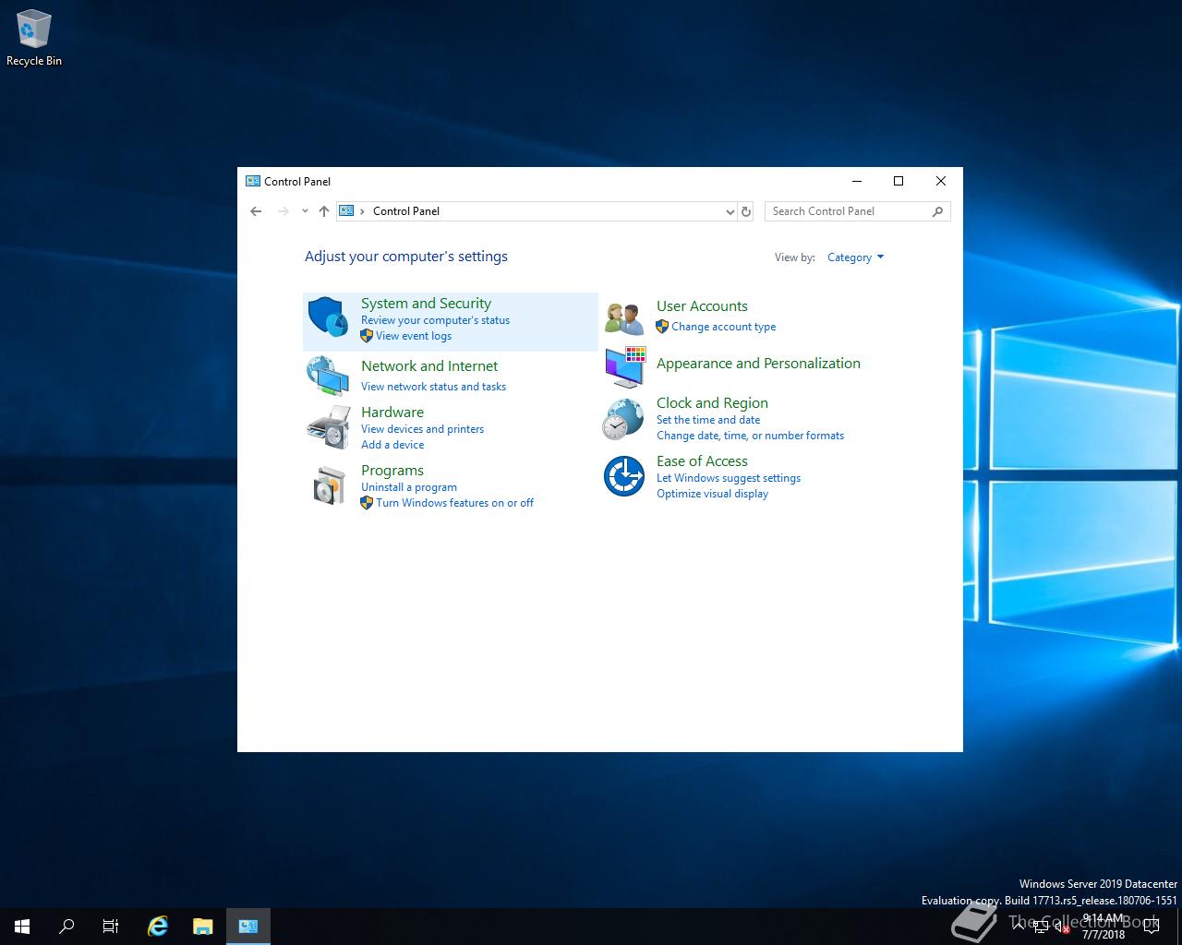
Task: Click the network tray icon
Action: pos(1041,927)
